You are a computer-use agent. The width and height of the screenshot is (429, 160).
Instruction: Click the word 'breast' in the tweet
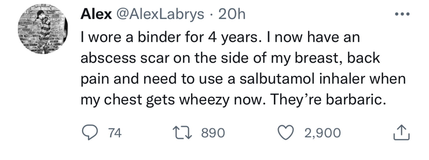[317, 58]
